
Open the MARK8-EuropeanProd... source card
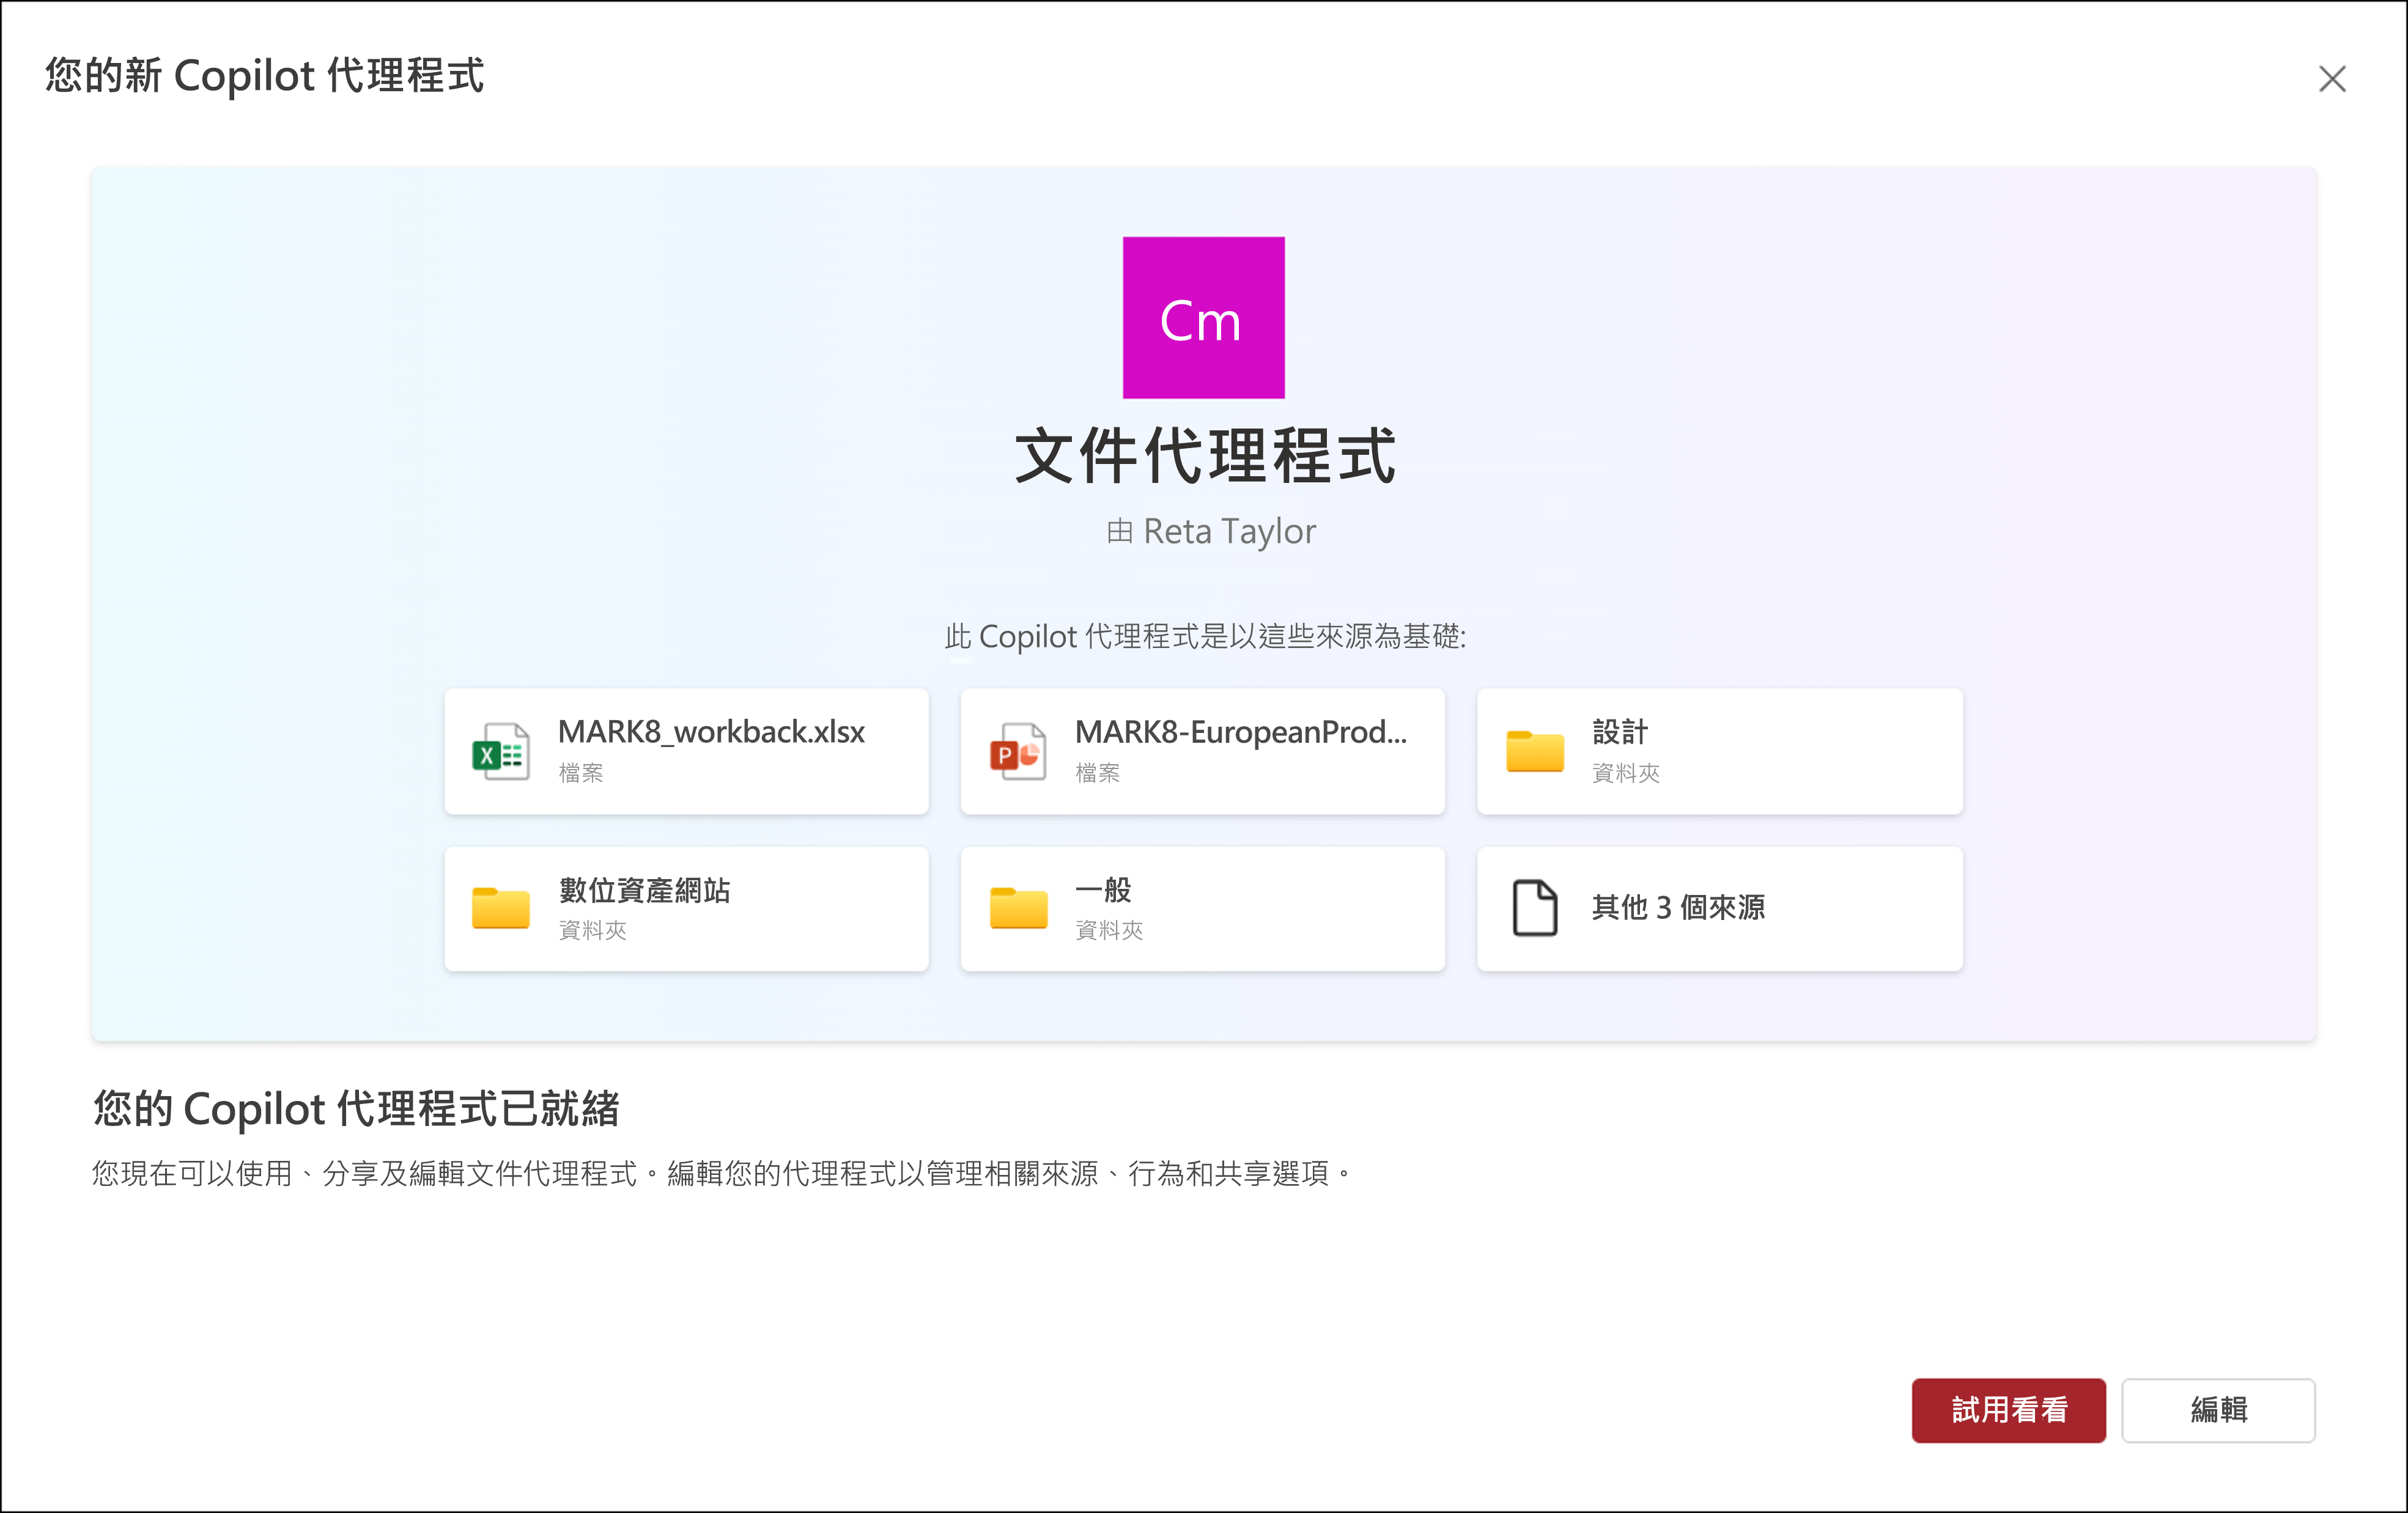tap(1202, 751)
